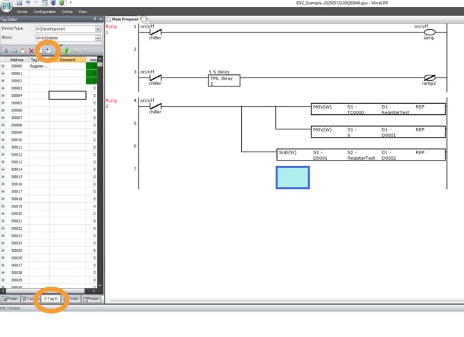Screen dimensions: 464x337
Task: Select the MOV(W) block with D0001 destination
Action: (378, 132)
